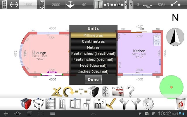This screenshot has width=187, height=117.
Task: Select the brick wall tool
Action: 51,104
